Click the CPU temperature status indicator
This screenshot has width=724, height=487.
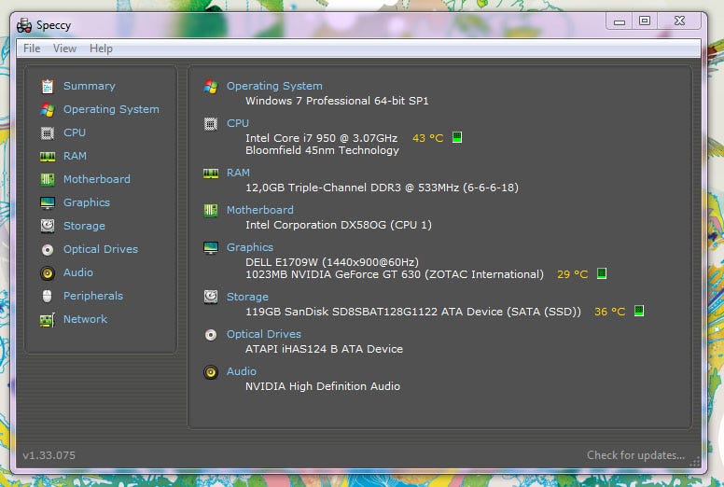point(457,138)
